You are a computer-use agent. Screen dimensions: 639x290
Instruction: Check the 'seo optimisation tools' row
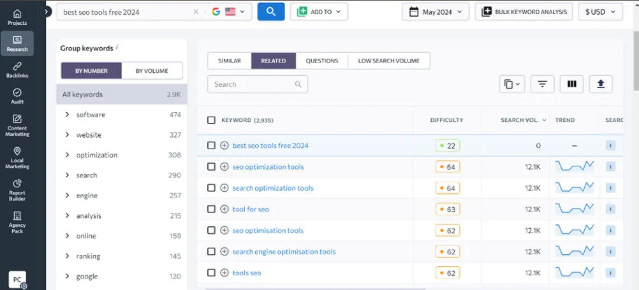(211, 230)
